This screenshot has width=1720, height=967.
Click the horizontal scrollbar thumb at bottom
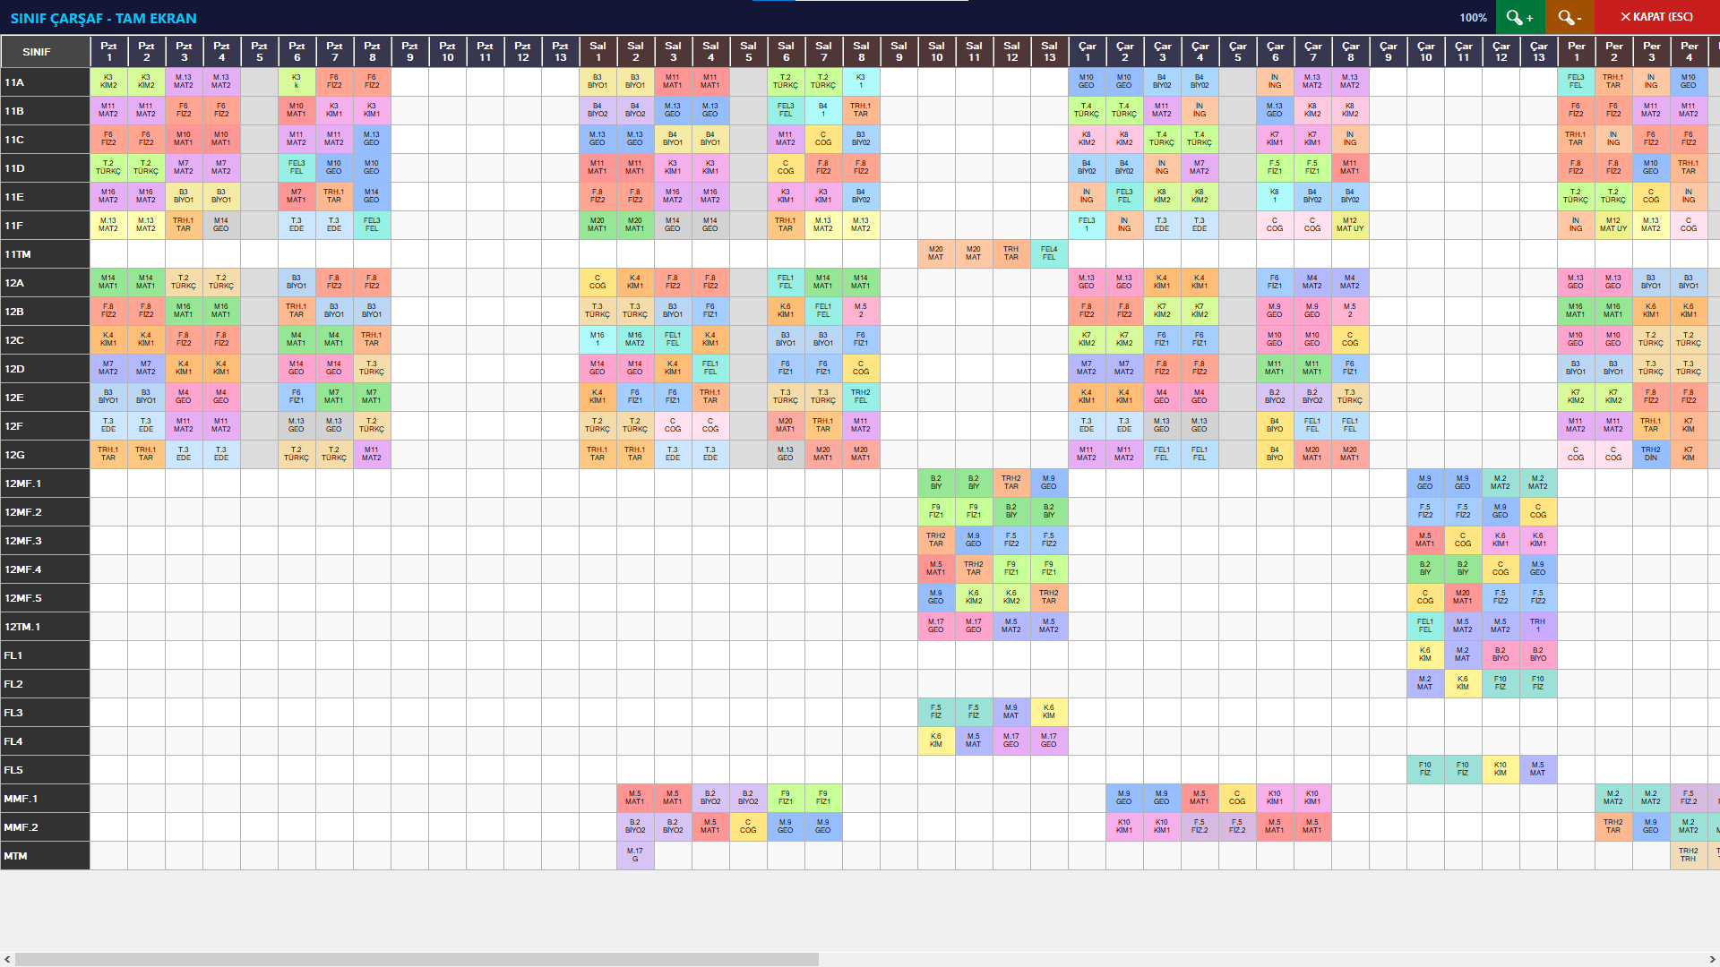pyautogui.click(x=417, y=959)
